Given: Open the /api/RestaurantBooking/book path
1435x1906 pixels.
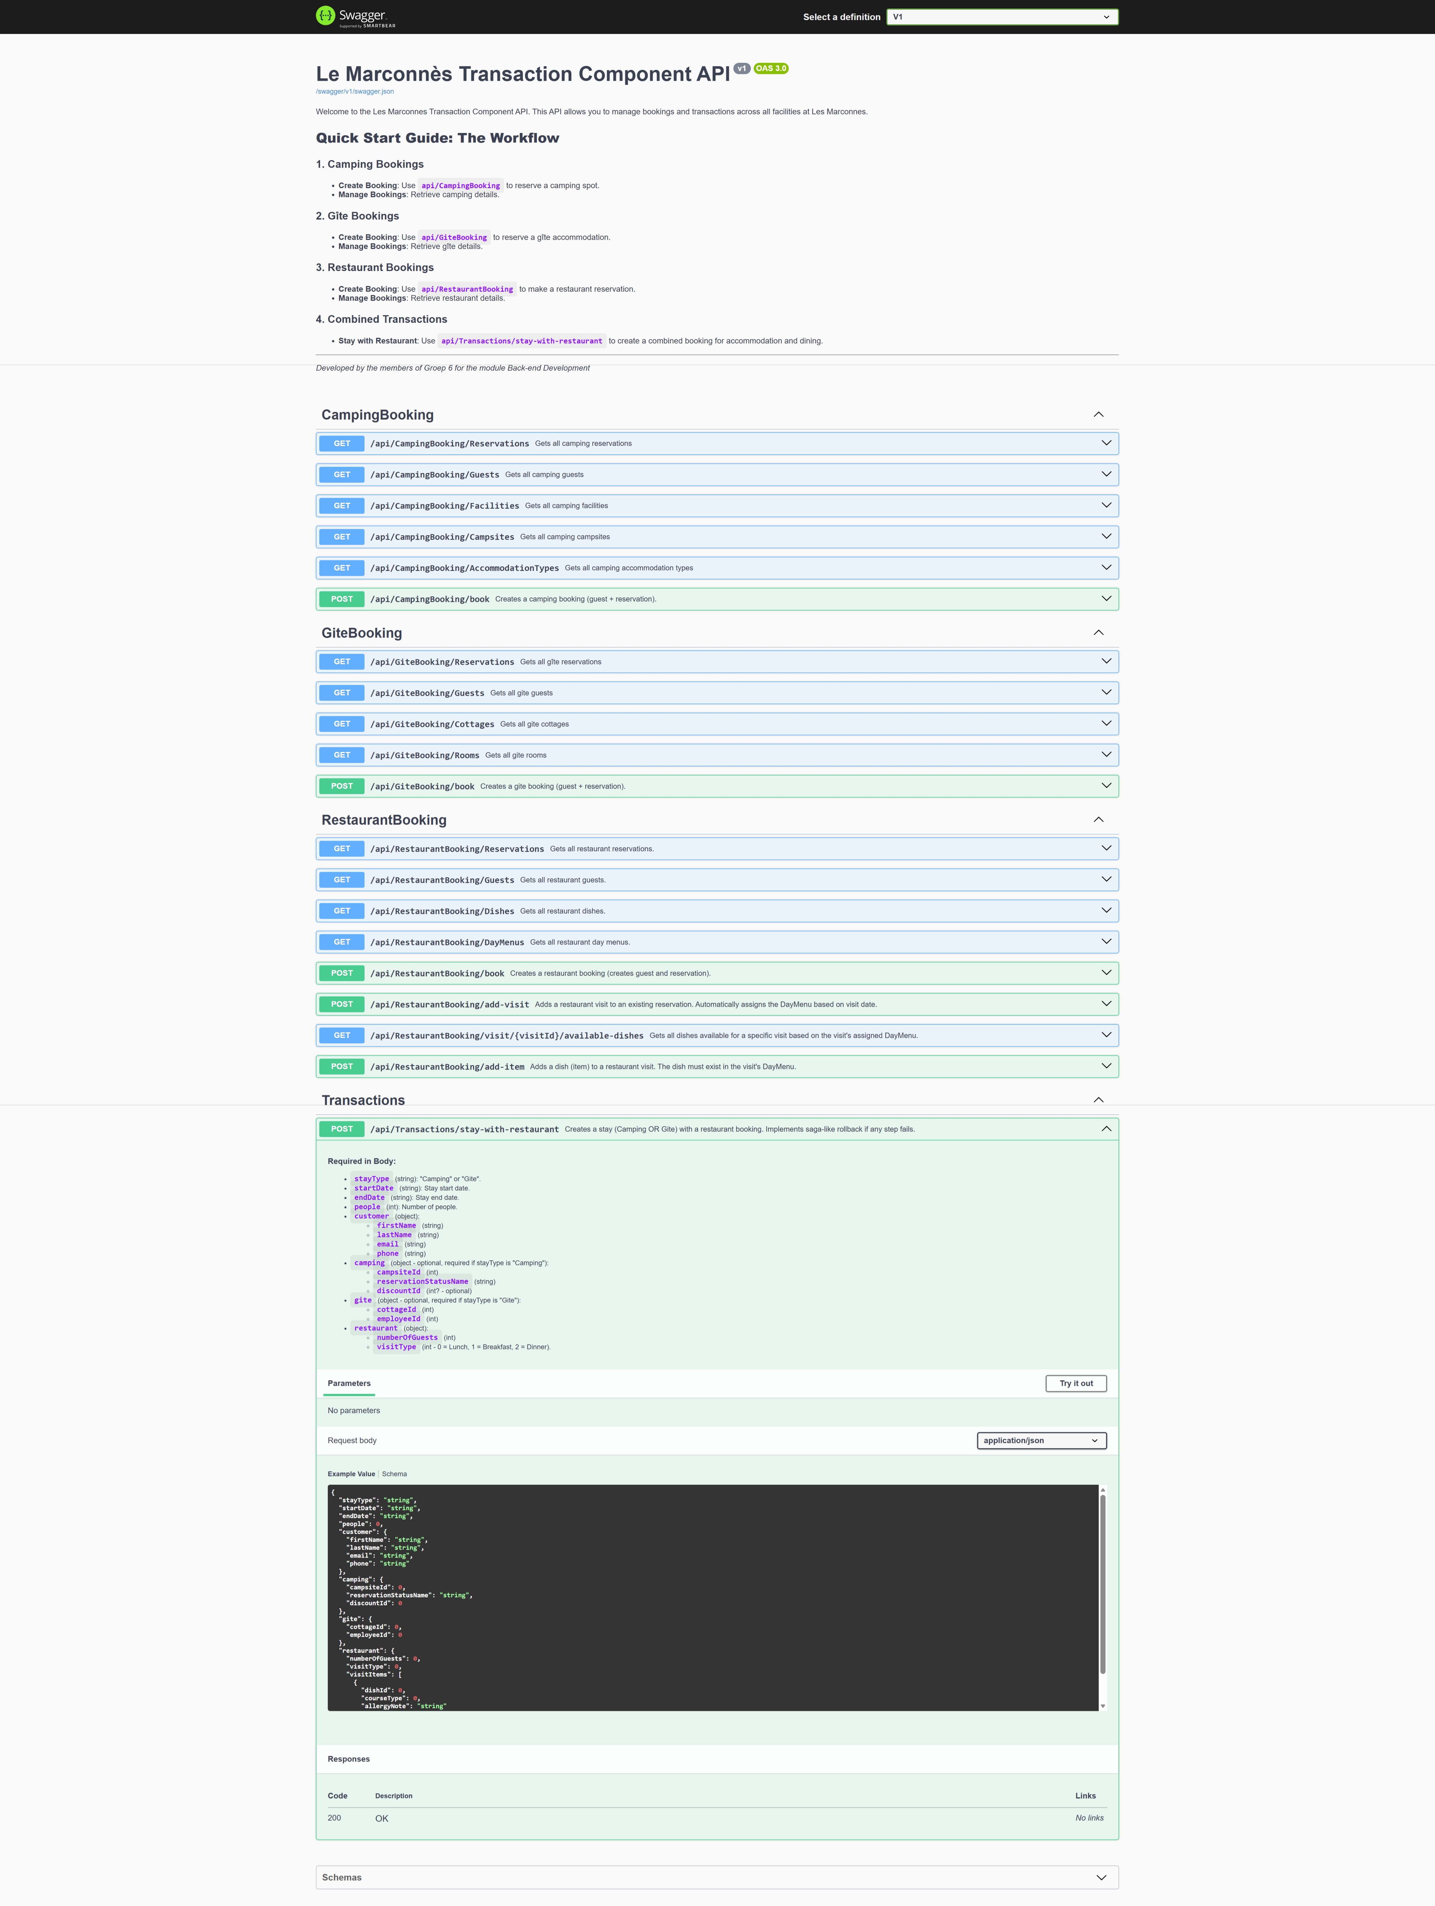Looking at the screenshot, I should pos(437,974).
